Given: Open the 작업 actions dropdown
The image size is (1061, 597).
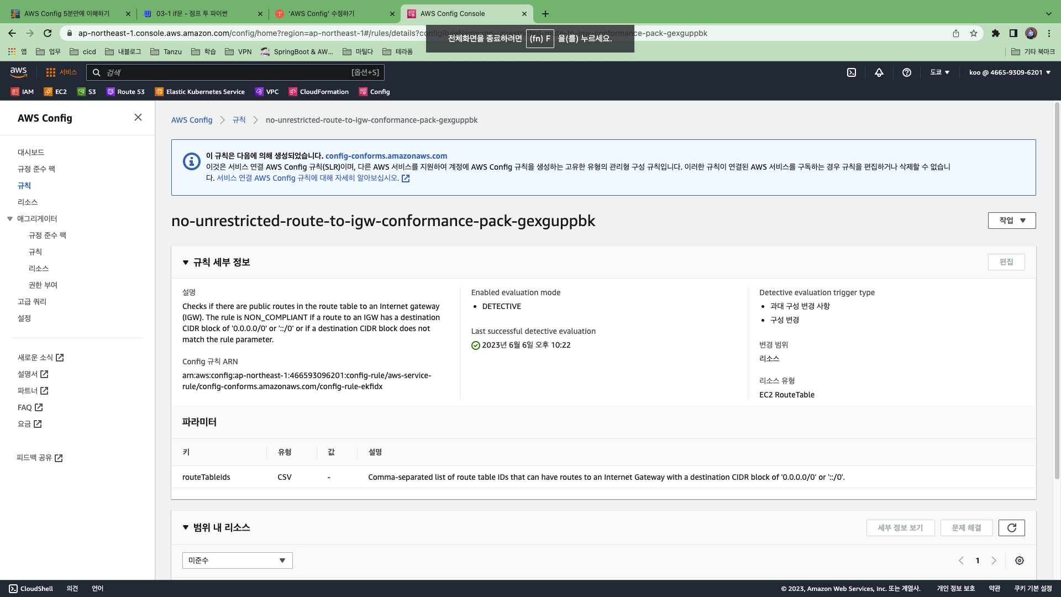Looking at the screenshot, I should pyautogui.click(x=1011, y=221).
